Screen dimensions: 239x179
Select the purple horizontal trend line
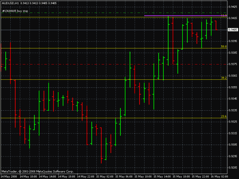[x=185, y=16]
